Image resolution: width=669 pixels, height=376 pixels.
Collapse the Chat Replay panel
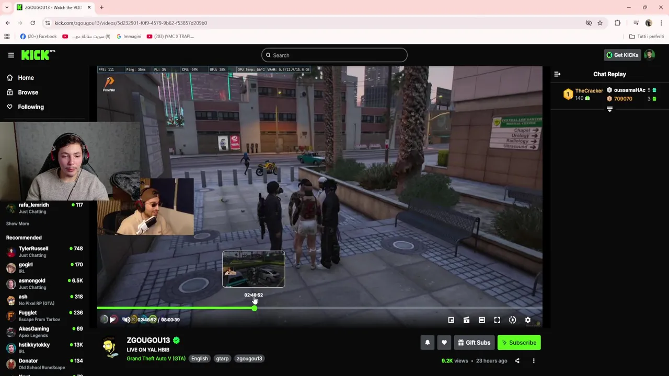[x=557, y=74]
